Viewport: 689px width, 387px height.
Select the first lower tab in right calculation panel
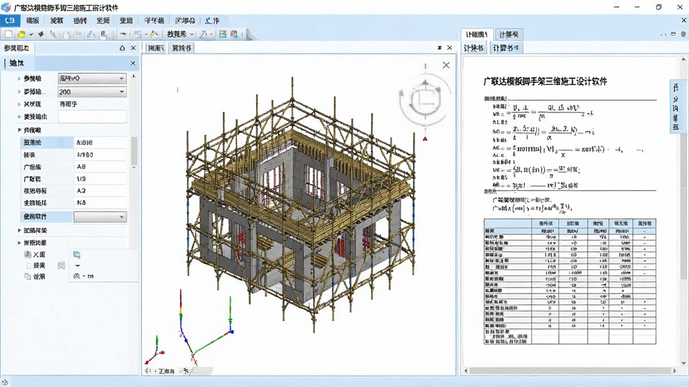(474, 48)
